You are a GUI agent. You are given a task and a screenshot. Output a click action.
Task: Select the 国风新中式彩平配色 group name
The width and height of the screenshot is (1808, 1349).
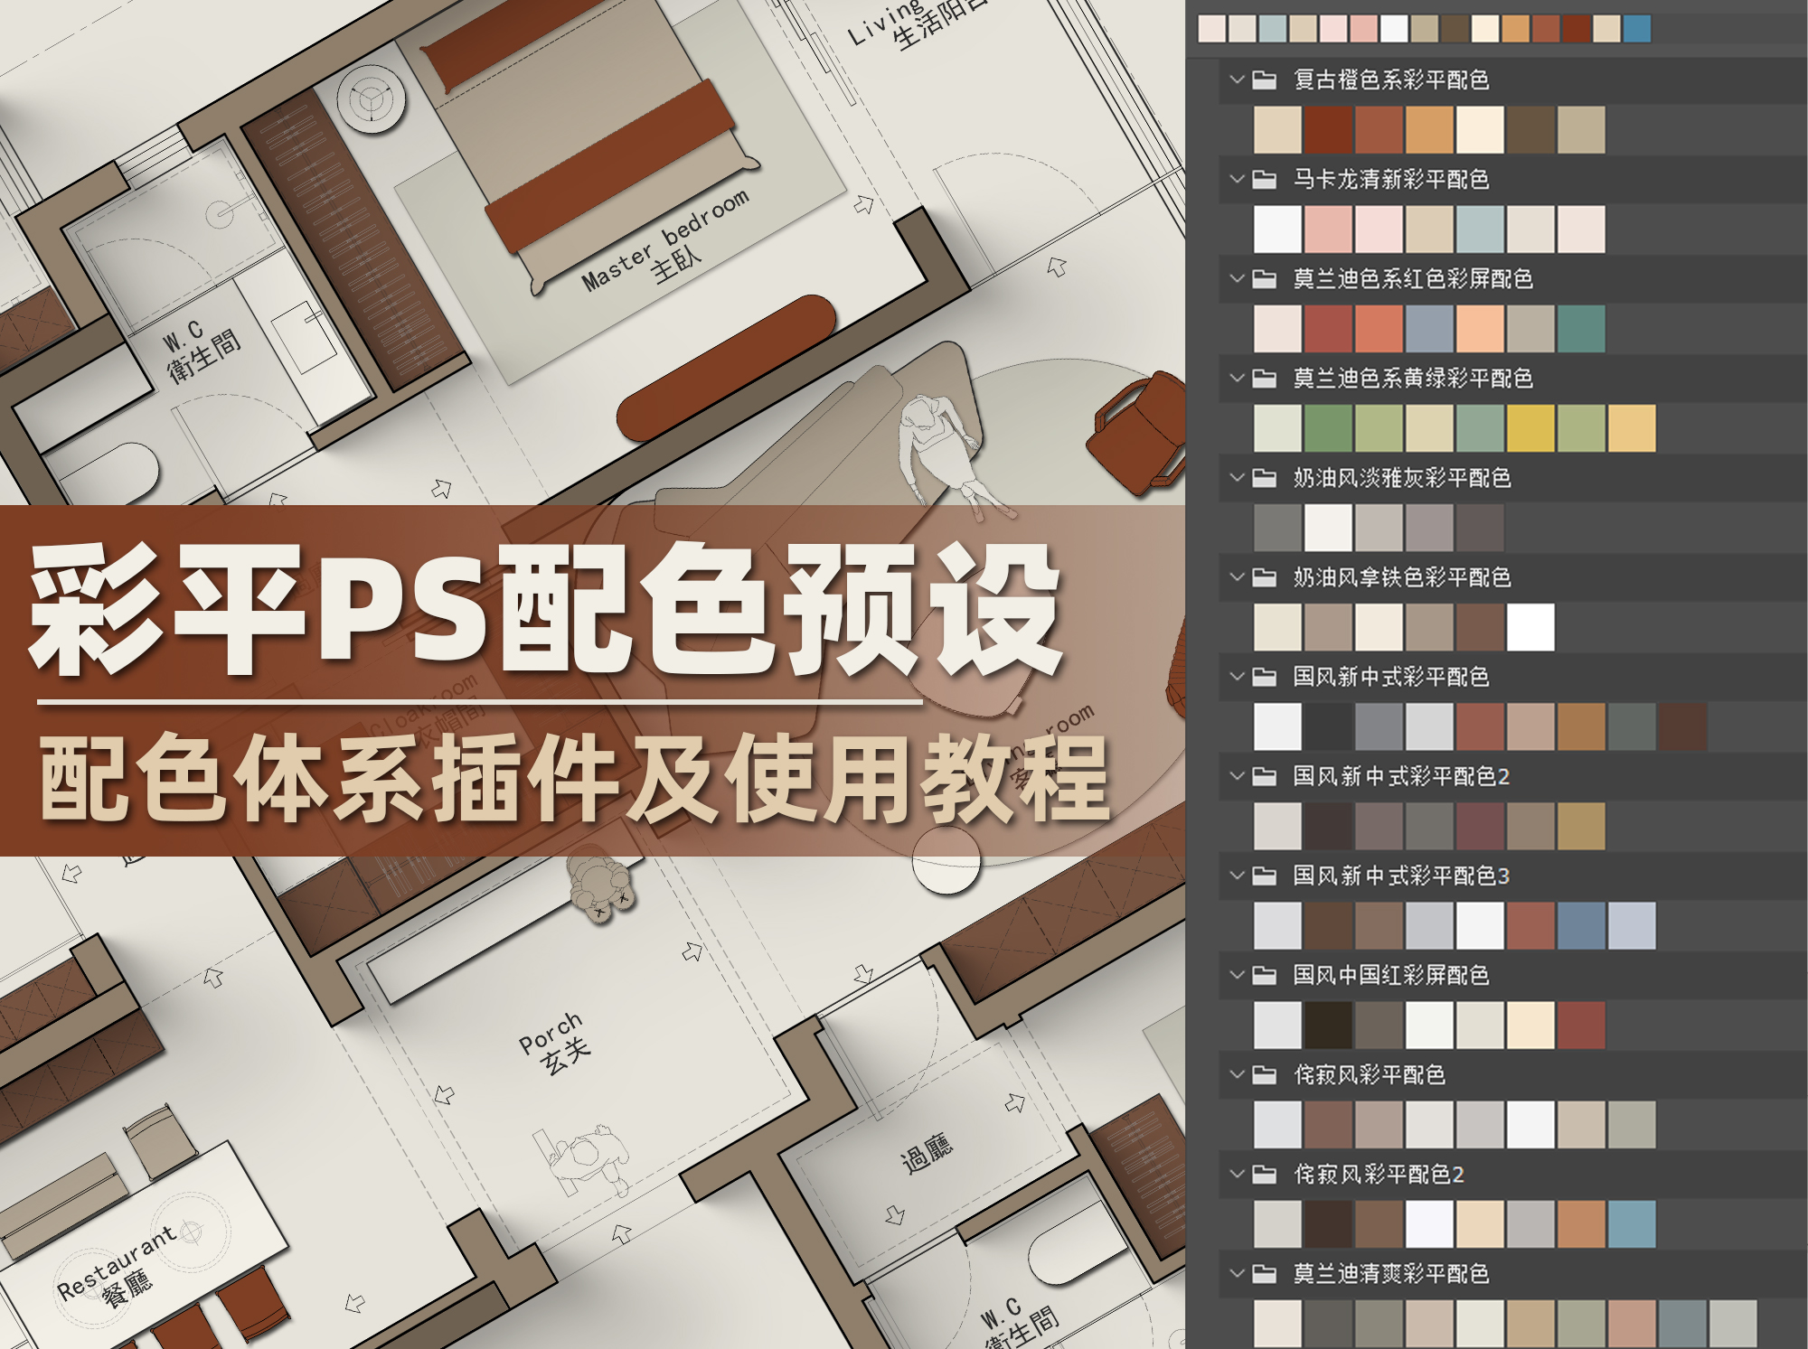[x=1390, y=676]
